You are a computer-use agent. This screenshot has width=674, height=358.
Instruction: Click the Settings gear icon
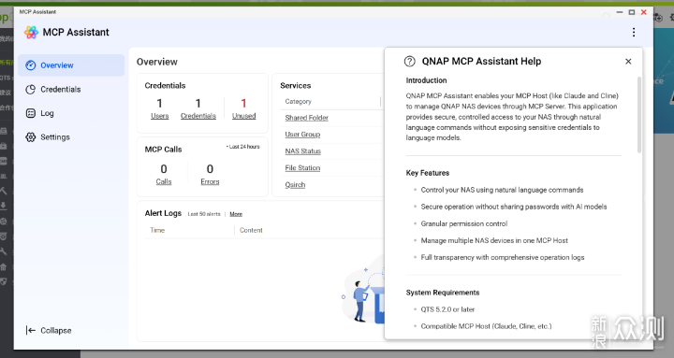click(31, 137)
